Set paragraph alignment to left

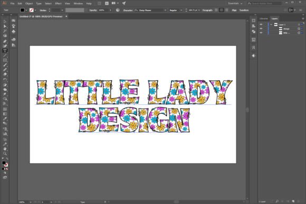(x=216, y=10)
